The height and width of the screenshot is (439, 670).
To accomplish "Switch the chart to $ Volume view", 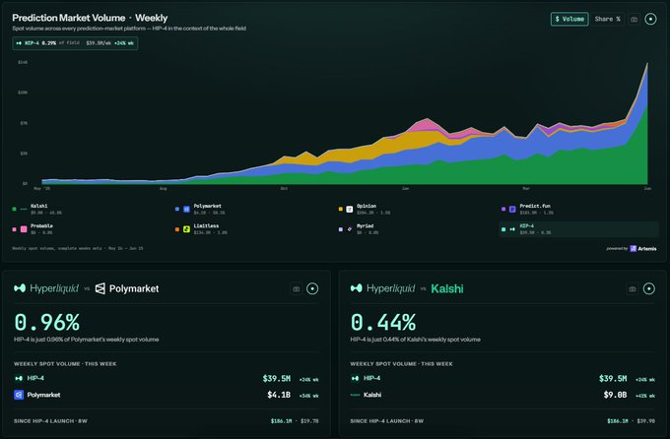I will 569,19.
